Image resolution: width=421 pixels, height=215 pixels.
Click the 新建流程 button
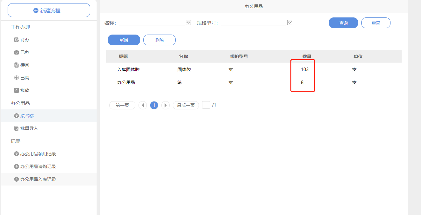pyautogui.click(x=49, y=10)
